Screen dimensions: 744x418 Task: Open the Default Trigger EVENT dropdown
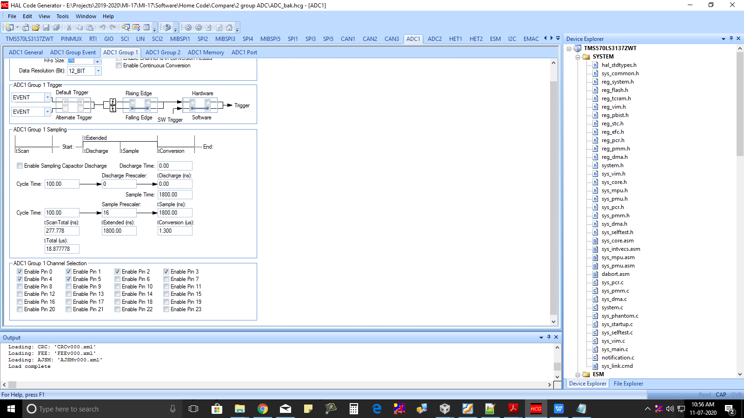pos(47,98)
